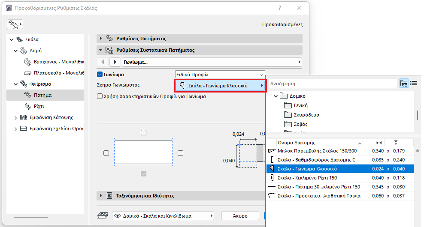Click the Αναζήτηση search field
424x227 pixels.
(x=333, y=84)
